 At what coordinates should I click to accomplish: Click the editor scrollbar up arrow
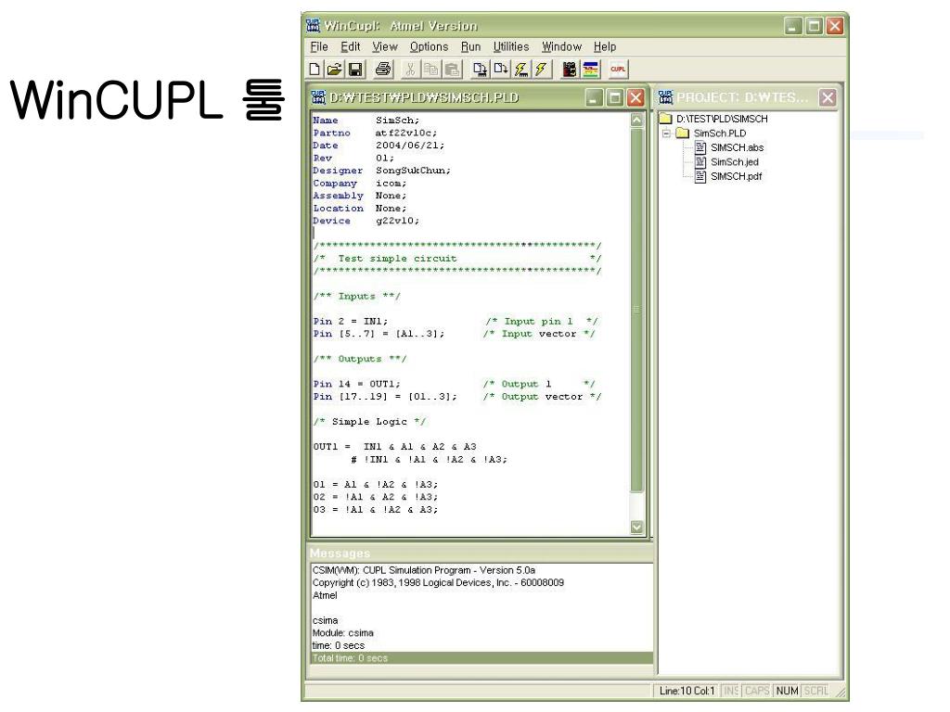tap(636, 120)
